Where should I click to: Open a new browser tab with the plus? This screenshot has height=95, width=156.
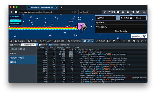[x=61, y=7]
